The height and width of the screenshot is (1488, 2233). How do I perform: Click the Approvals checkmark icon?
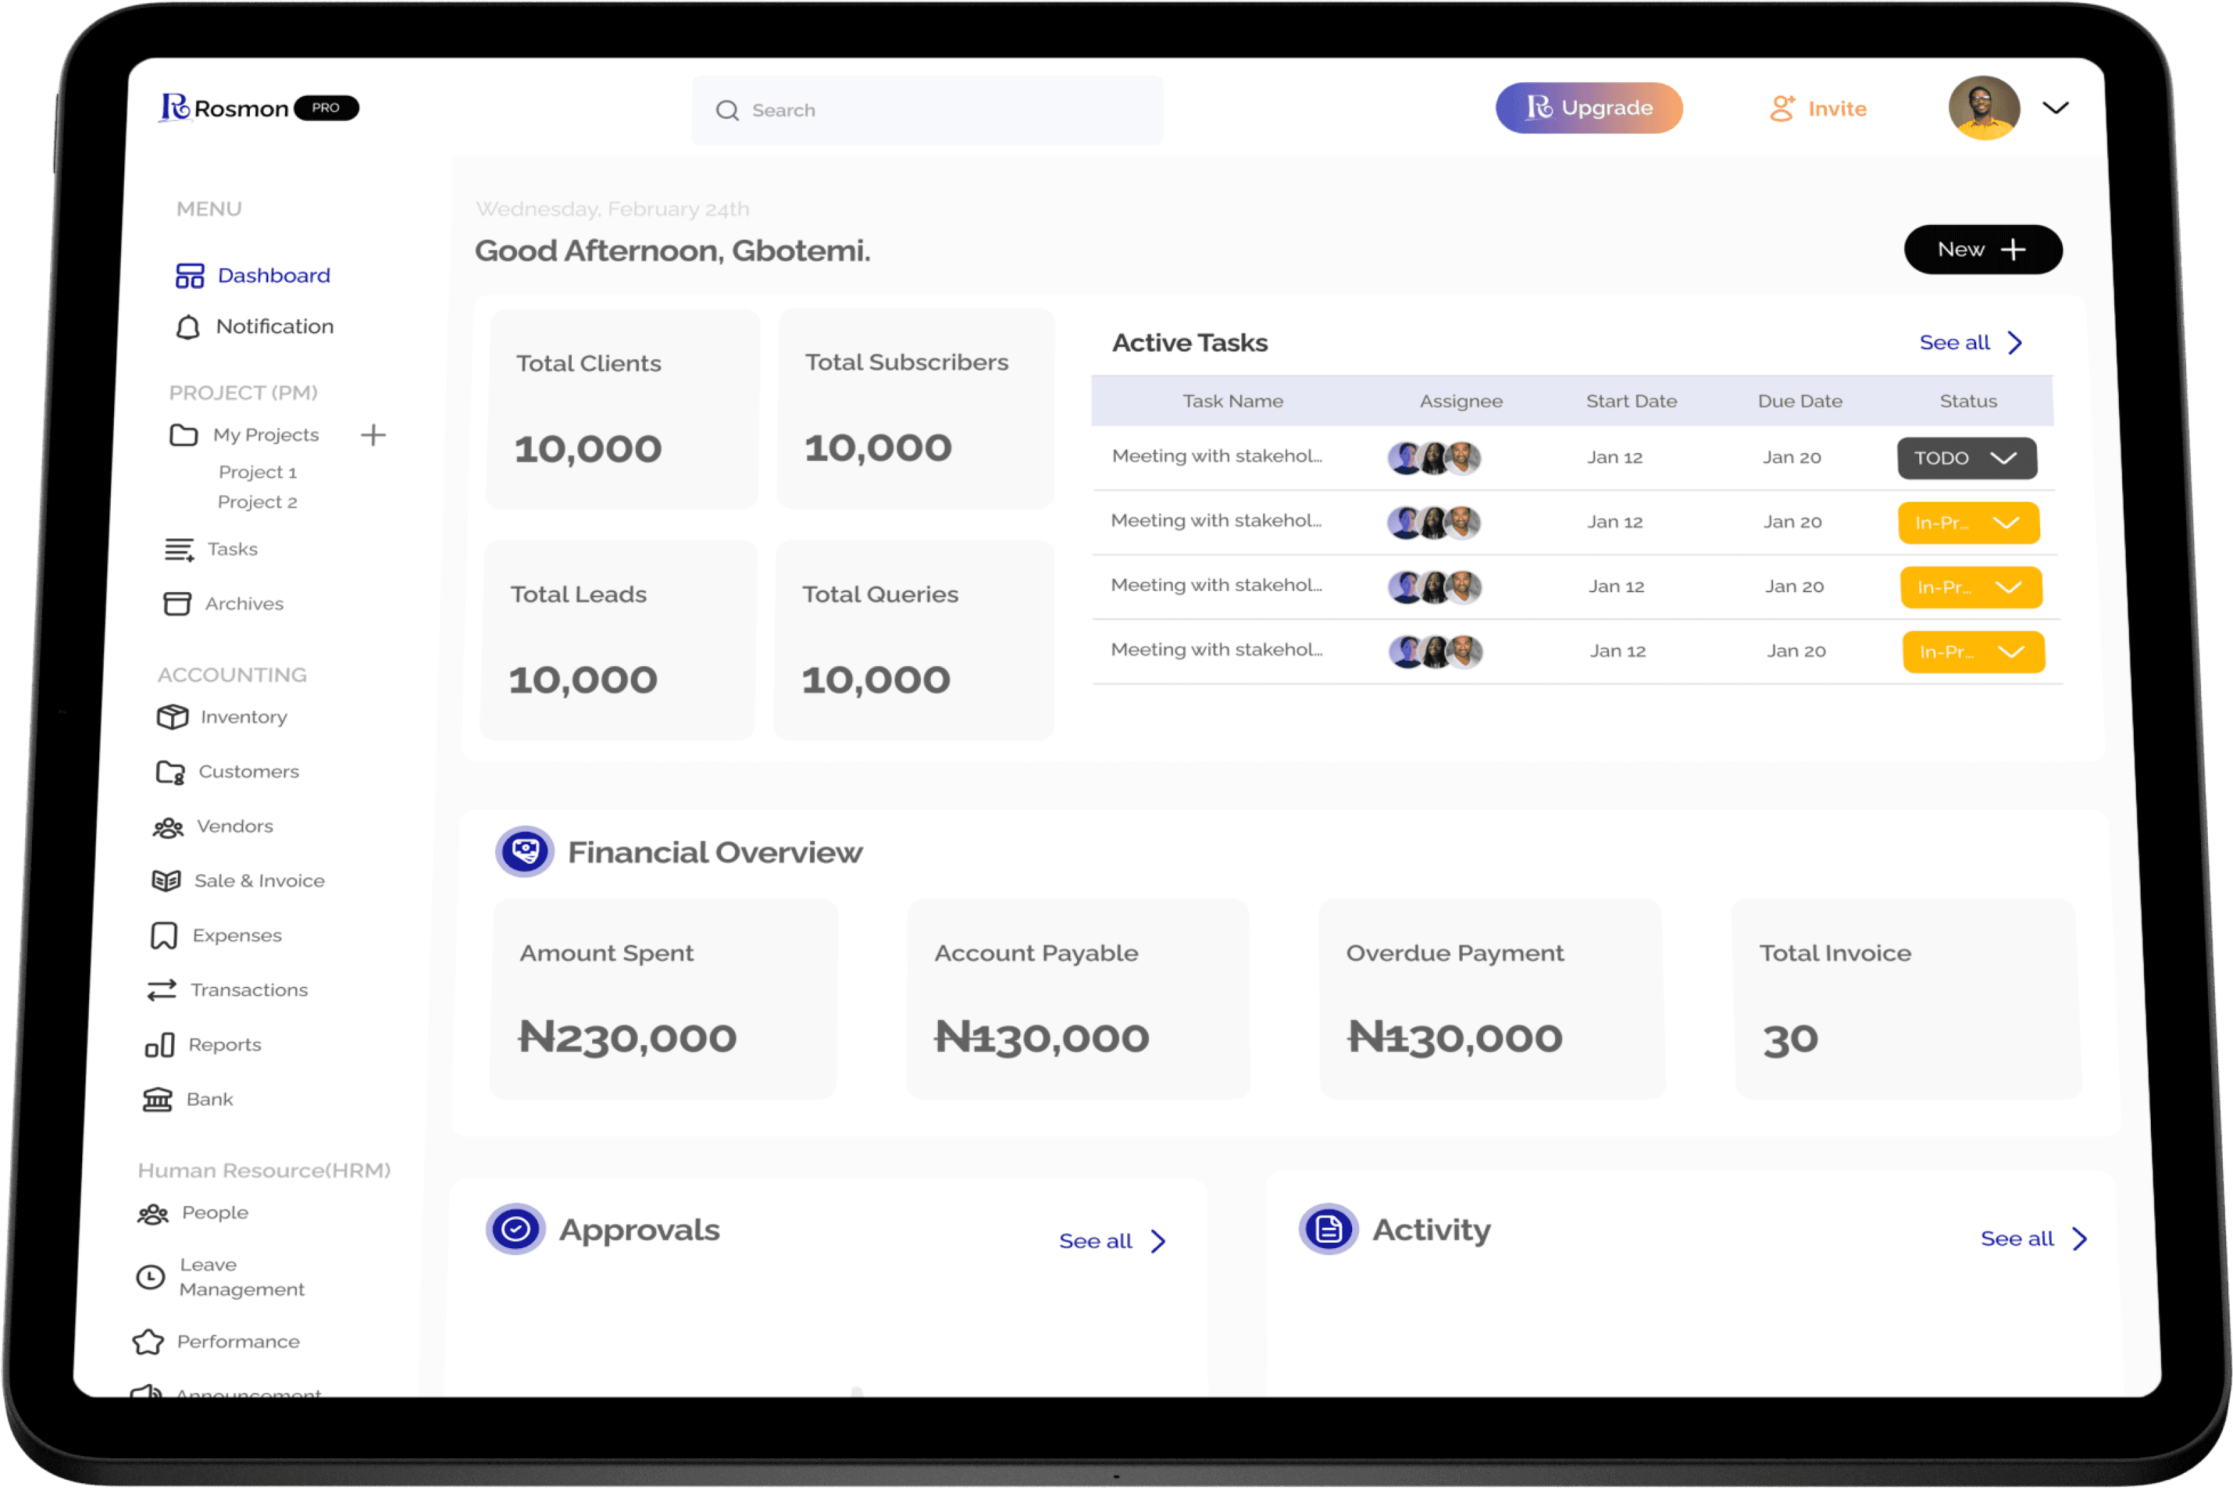click(515, 1230)
